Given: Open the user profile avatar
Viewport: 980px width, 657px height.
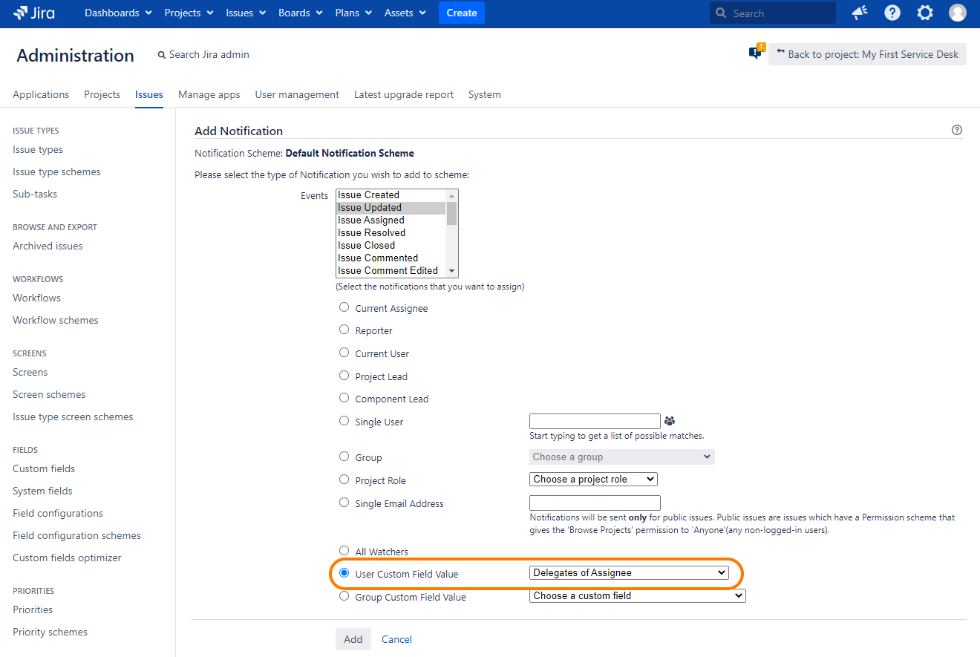Looking at the screenshot, I should tap(958, 13).
